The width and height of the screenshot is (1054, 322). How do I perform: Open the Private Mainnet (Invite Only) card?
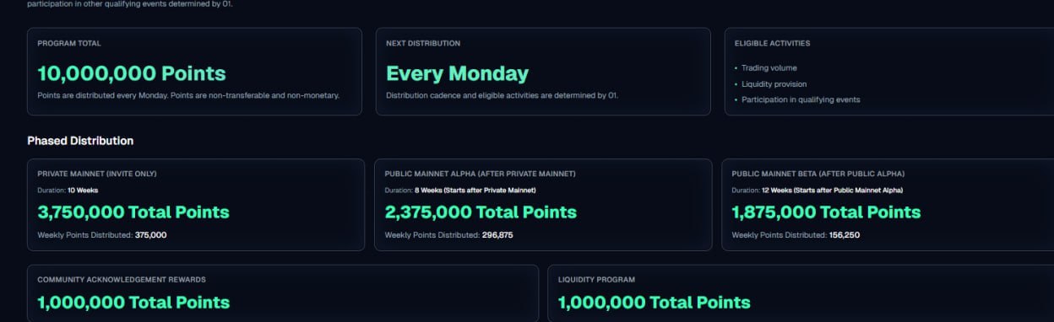tap(196, 205)
